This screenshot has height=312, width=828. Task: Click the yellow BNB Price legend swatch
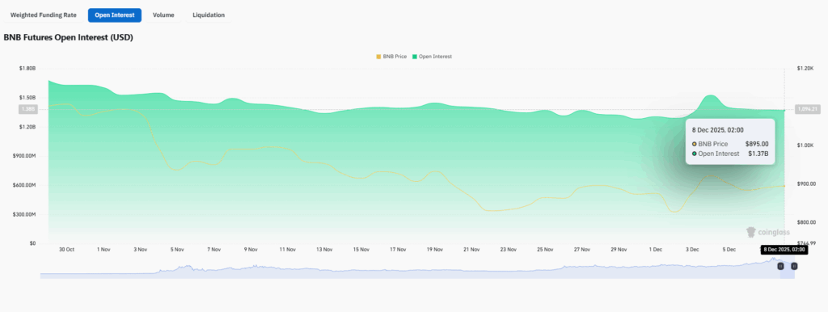378,57
